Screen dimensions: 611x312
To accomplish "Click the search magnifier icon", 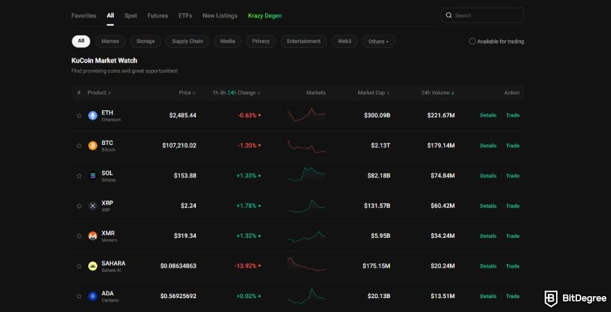I will coord(449,15).
